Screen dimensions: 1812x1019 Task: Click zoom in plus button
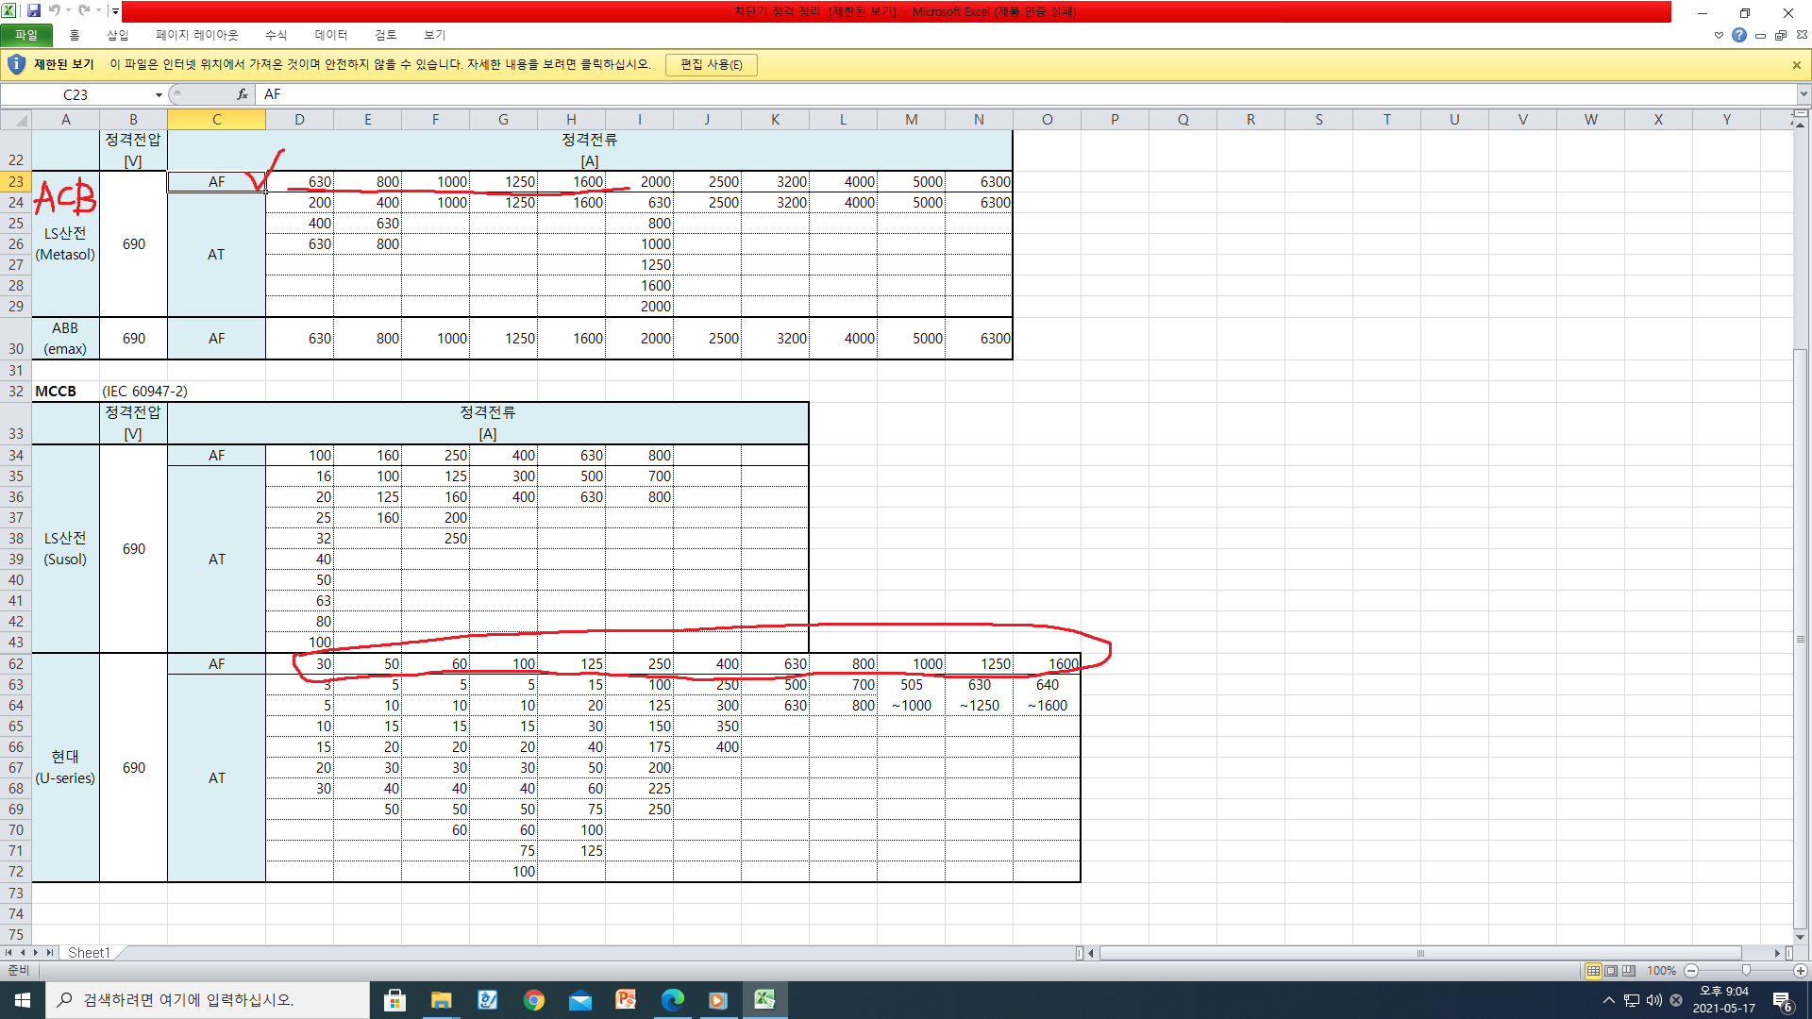point(1801,971)
